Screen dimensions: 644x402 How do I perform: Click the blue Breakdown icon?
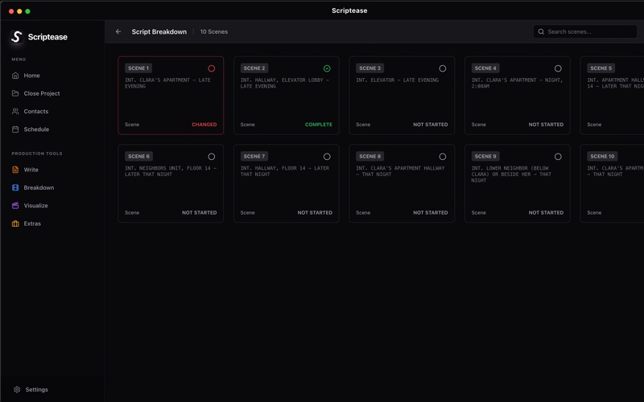(x=15, y=188)
